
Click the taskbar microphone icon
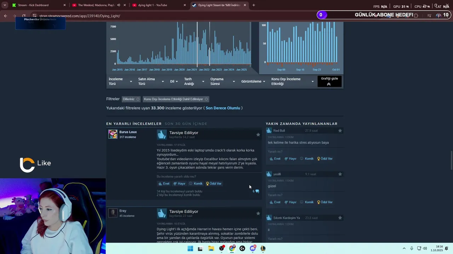[412, 248]
